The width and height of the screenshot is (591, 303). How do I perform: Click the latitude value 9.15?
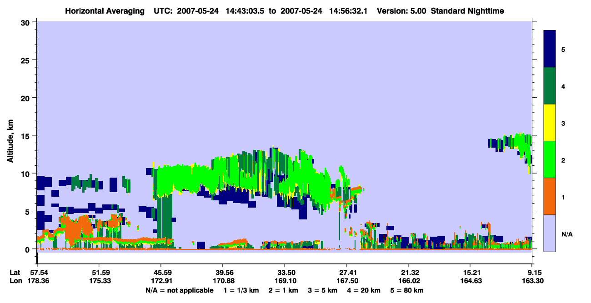pyautogui.click(x=534, y=273)
